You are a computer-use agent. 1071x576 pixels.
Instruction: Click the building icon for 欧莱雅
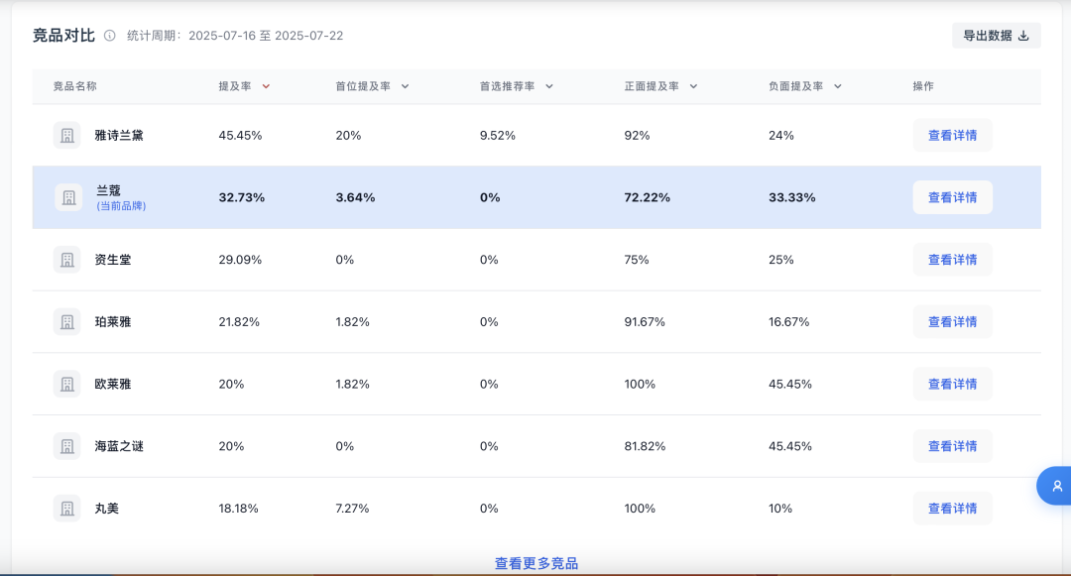(67, 384)
